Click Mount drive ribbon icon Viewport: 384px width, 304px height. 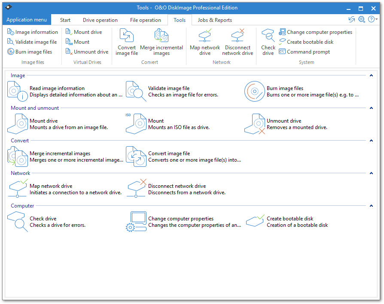coord(69,32)
